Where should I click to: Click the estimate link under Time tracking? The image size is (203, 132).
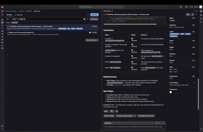[177, 85]
